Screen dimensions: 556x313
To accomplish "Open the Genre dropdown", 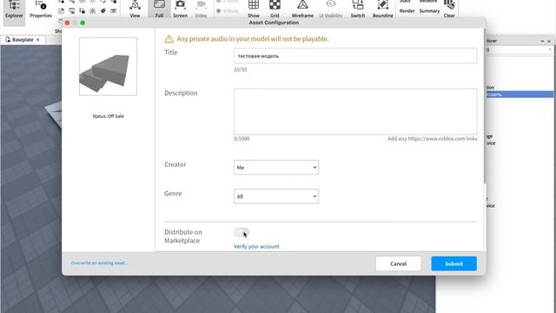I will [276, 196].
